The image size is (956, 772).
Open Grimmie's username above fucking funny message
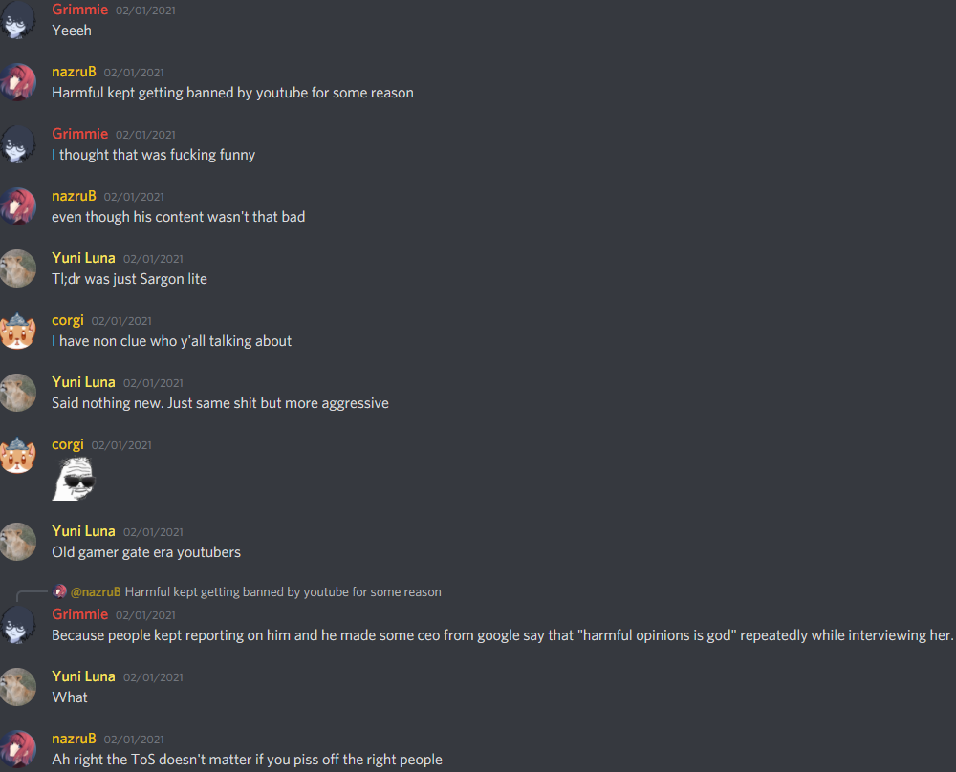(x=80, y=134)
